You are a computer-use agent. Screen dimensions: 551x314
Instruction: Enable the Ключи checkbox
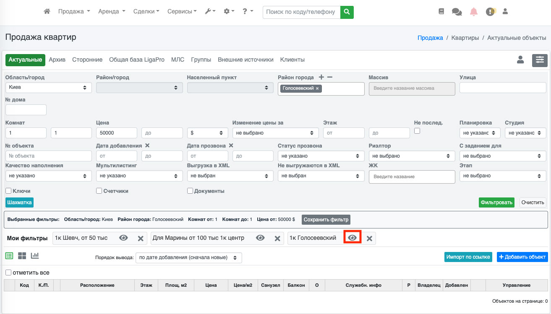click(8, 191)
